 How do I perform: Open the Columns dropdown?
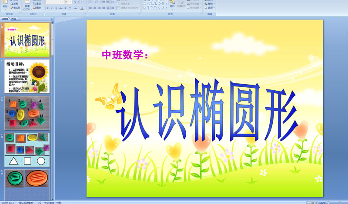113,8
